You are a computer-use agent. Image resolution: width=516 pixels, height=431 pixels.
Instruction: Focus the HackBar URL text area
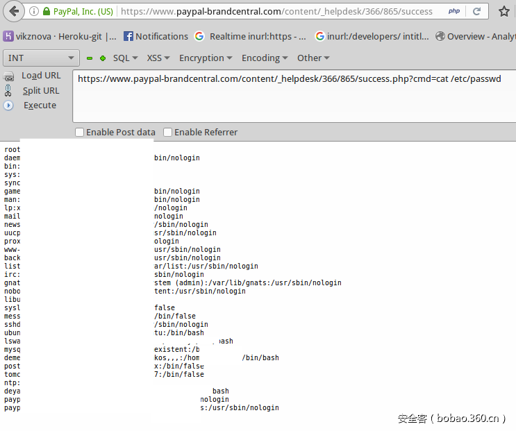point(294,96)
